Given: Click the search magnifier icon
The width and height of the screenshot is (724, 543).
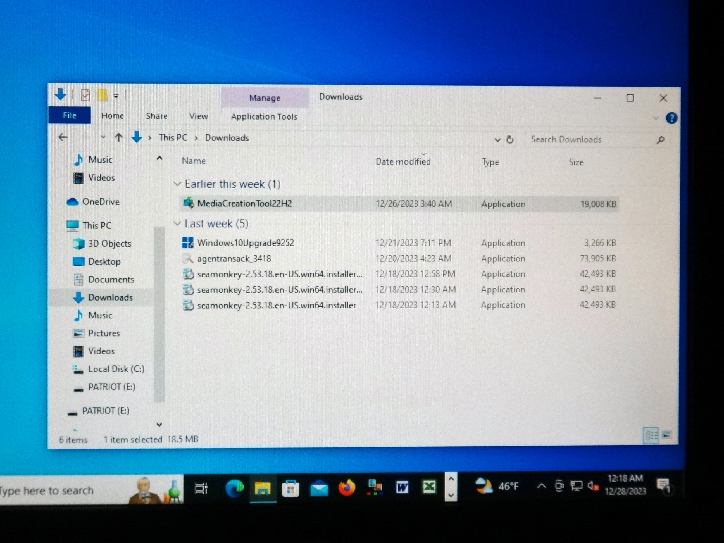Looking at the screenshot, I should tap(661, 140).
